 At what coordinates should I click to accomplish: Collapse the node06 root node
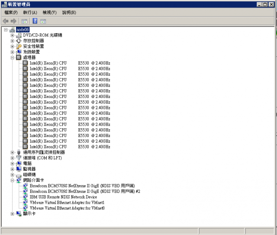click(6, 30)
